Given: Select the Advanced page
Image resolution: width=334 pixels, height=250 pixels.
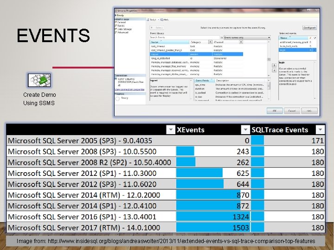Looking at the screenshot, I should coord(122,32).
